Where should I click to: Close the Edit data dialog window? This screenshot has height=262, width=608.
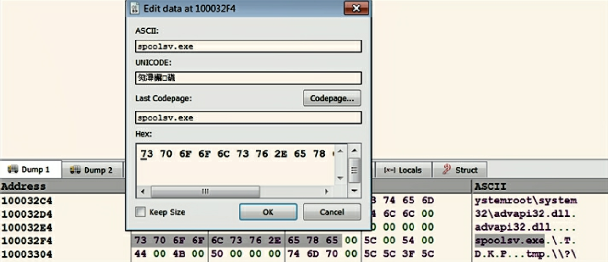(355, 8)
